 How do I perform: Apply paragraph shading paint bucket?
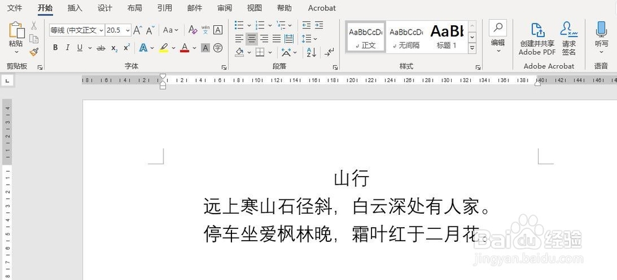[239, 52]
